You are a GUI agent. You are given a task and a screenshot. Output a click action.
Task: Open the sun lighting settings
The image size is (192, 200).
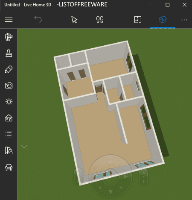(x=9, y=102)
